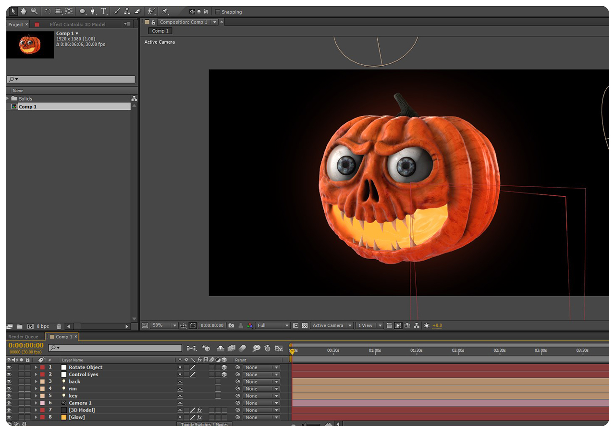This screenshot has height=432, width=615.
Task: Select the Hand tool
Action: 23,11
